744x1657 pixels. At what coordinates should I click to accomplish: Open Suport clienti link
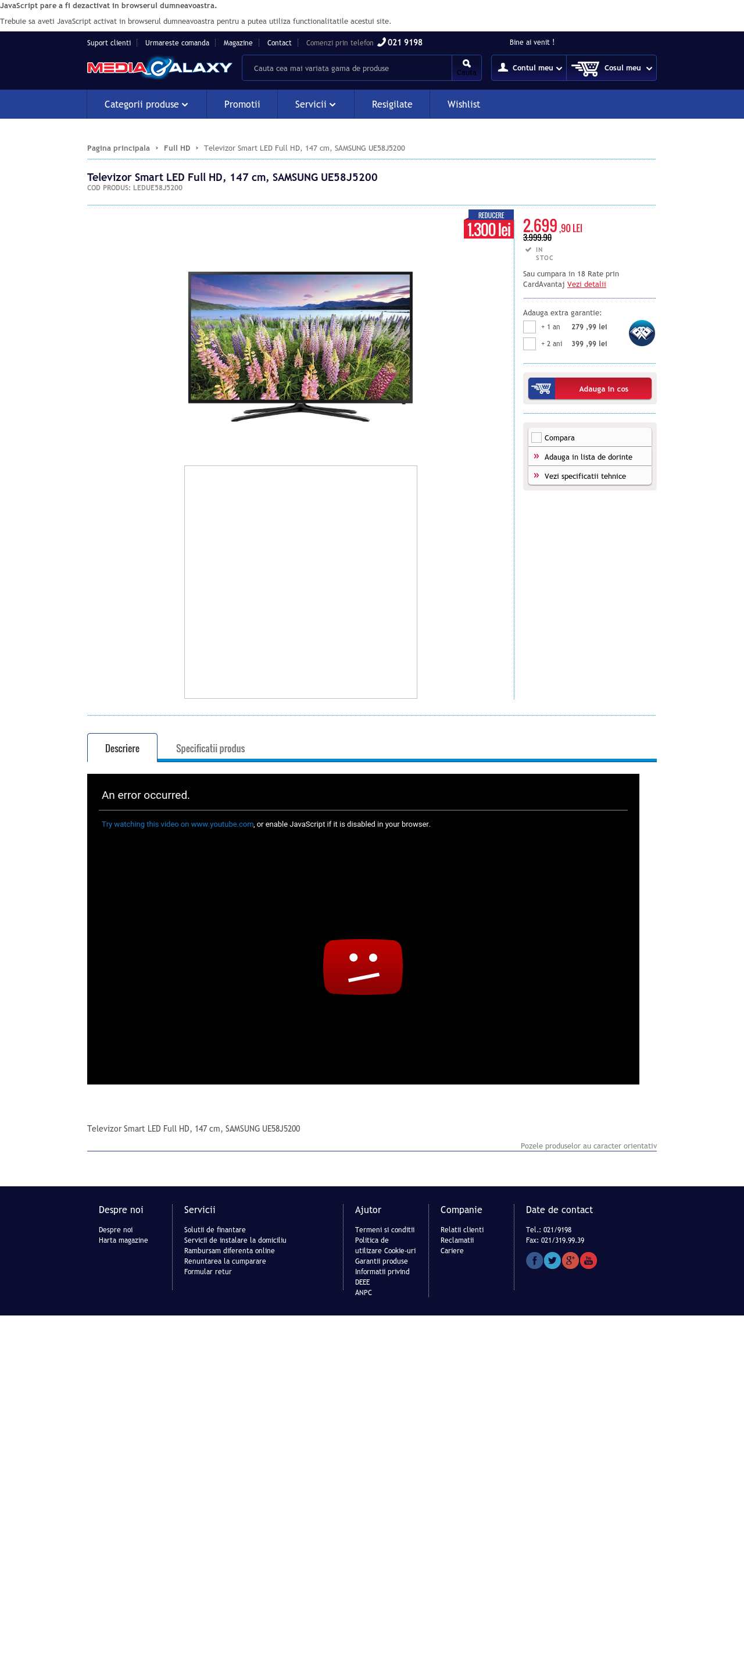(x=109, y=43)
